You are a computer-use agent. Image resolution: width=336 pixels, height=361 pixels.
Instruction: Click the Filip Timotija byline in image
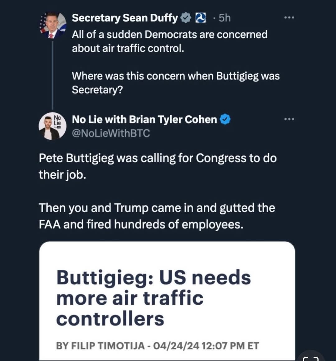[100, 346]
